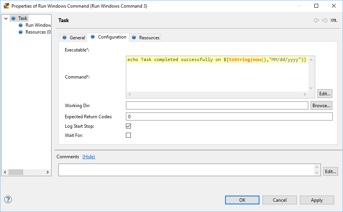Select the Resources tree node

[x=38, y=32]
